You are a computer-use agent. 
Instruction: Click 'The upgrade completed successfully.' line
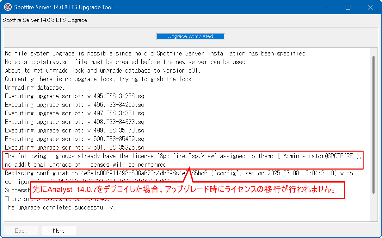tap(60, 207)
